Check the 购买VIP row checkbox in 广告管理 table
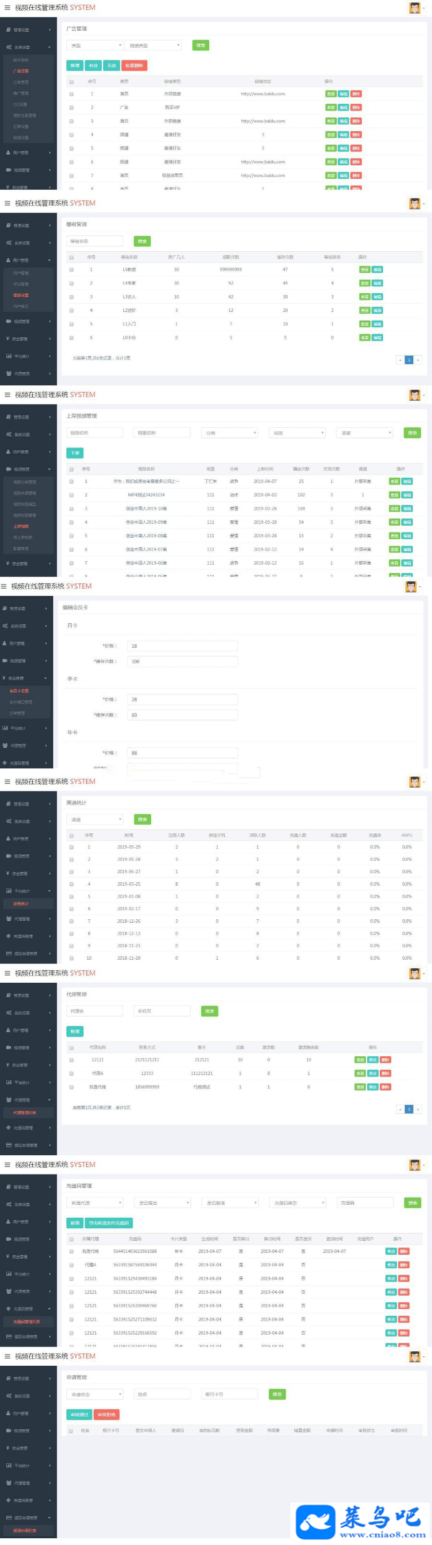Image resolution: width=432 pixels, height=1545 pixels. tap(72, 107)
